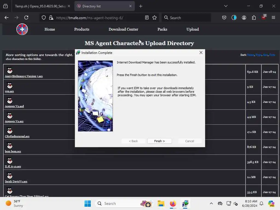
Task: Open the Acepogs V2.acd file link
Action: [14, 106]
